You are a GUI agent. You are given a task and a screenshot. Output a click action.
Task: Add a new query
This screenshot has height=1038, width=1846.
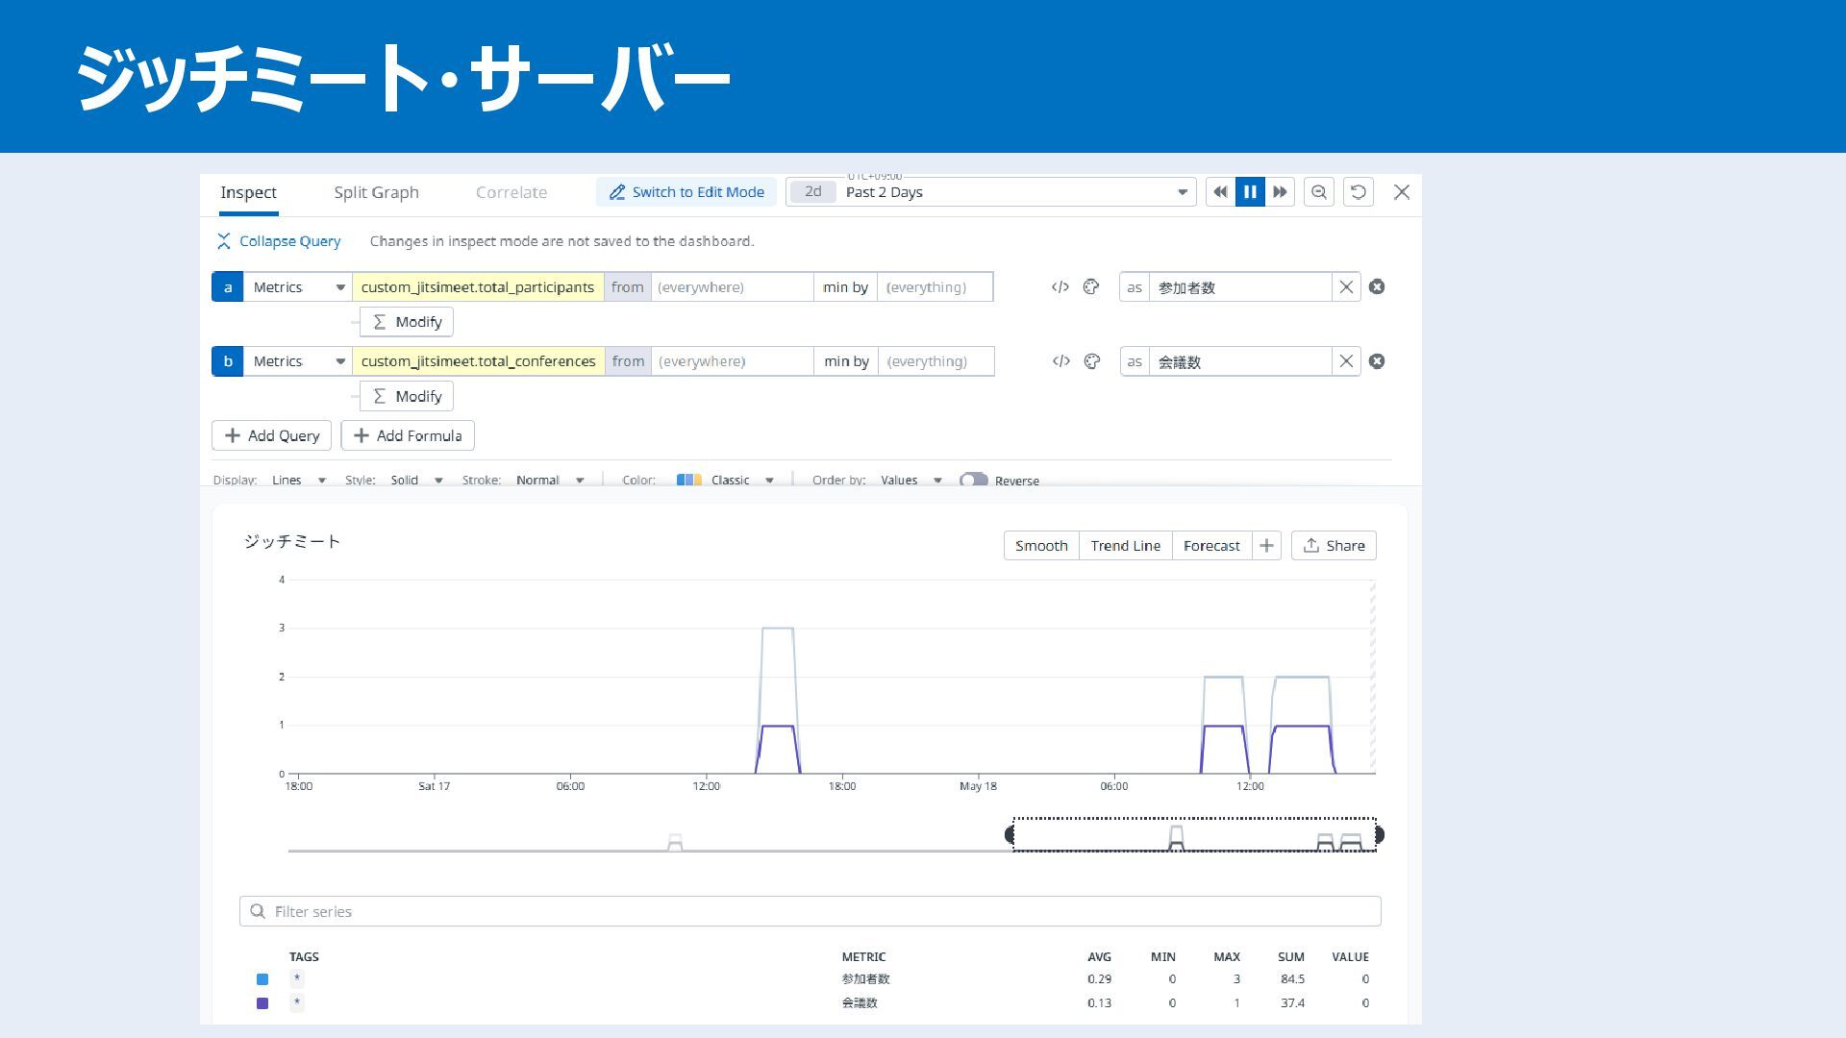[x=271, y=435]
